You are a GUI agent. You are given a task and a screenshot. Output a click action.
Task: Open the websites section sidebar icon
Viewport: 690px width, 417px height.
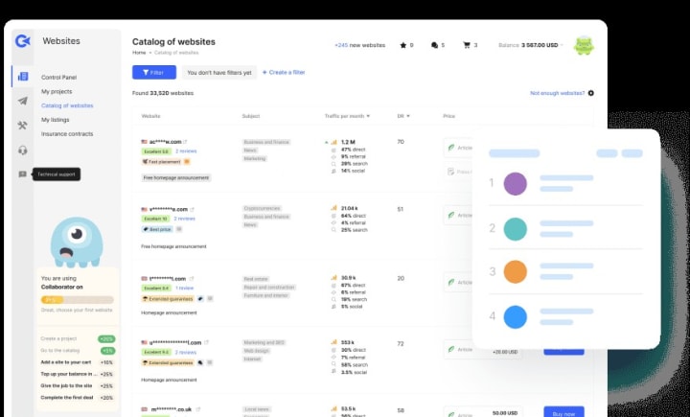[23, 77]
